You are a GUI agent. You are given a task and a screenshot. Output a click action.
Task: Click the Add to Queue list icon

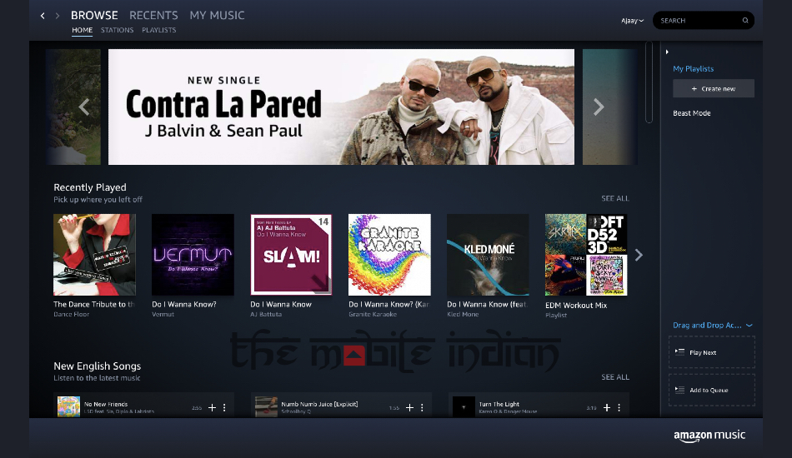pos(679,390)
